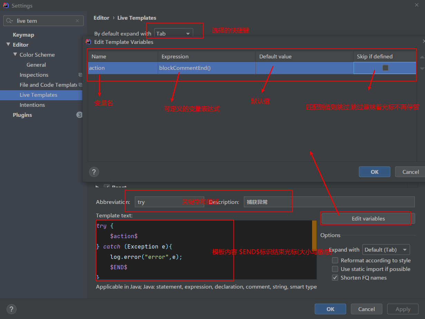Click the 'action' name cell
425x319 pixels.
pyautogui.click(x=123, y=68)
